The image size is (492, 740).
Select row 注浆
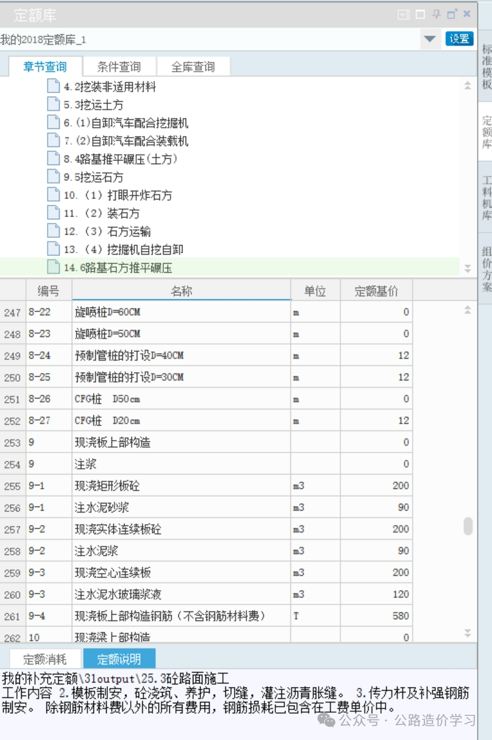[207, 464]
